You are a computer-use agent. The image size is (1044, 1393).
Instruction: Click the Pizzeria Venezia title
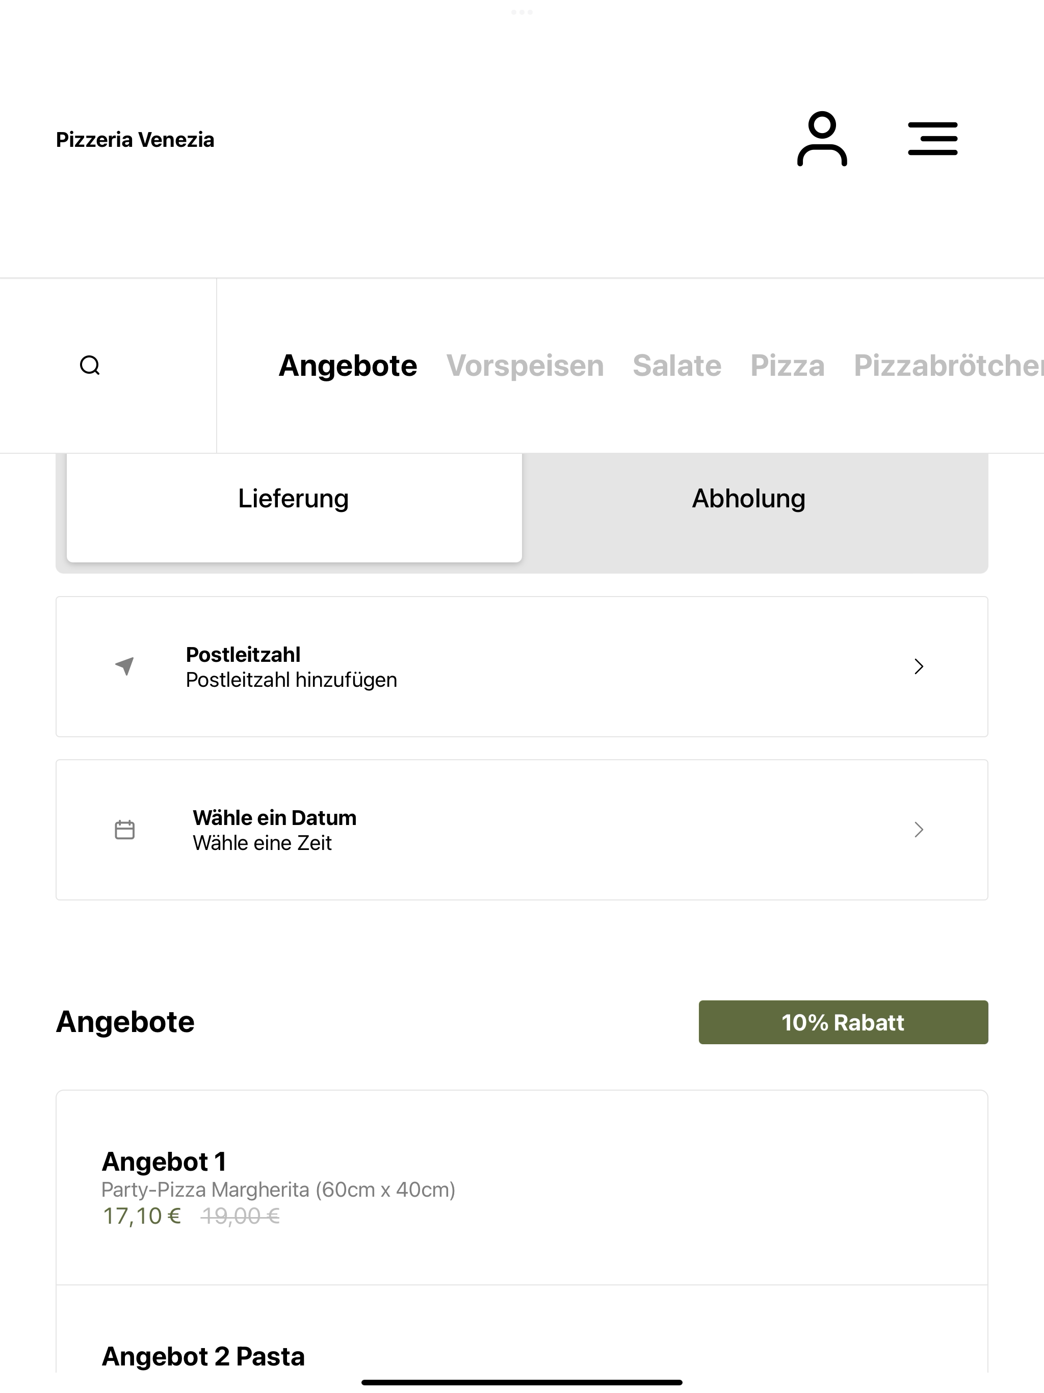point(135,139)
